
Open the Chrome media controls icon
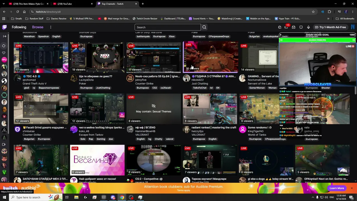(339, 12)
